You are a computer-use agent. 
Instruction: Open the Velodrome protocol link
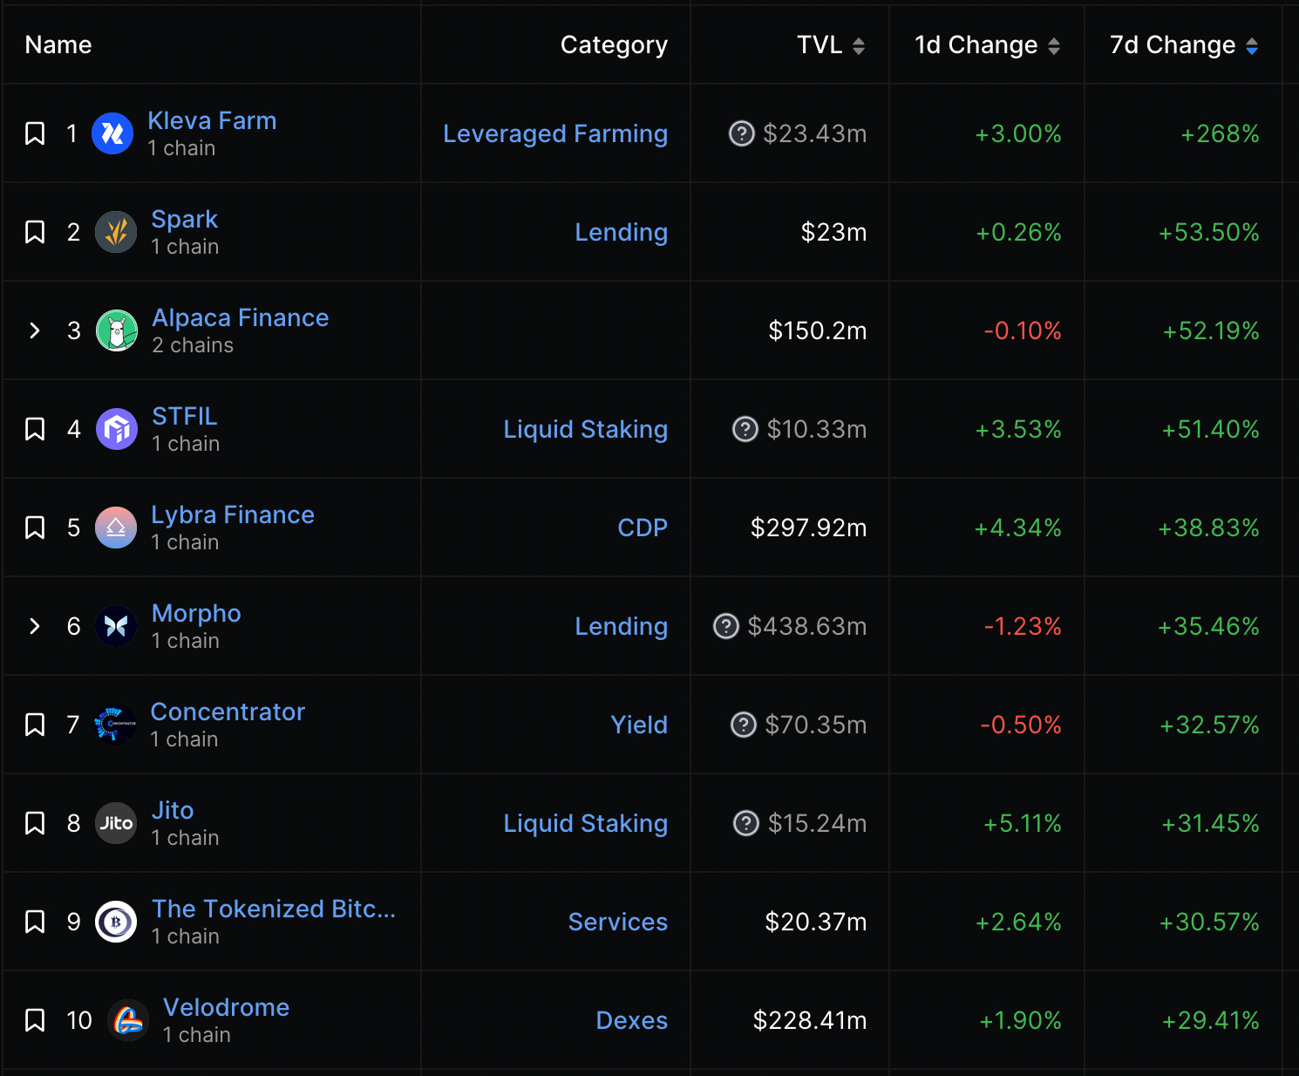click(x=227, y=1007)
